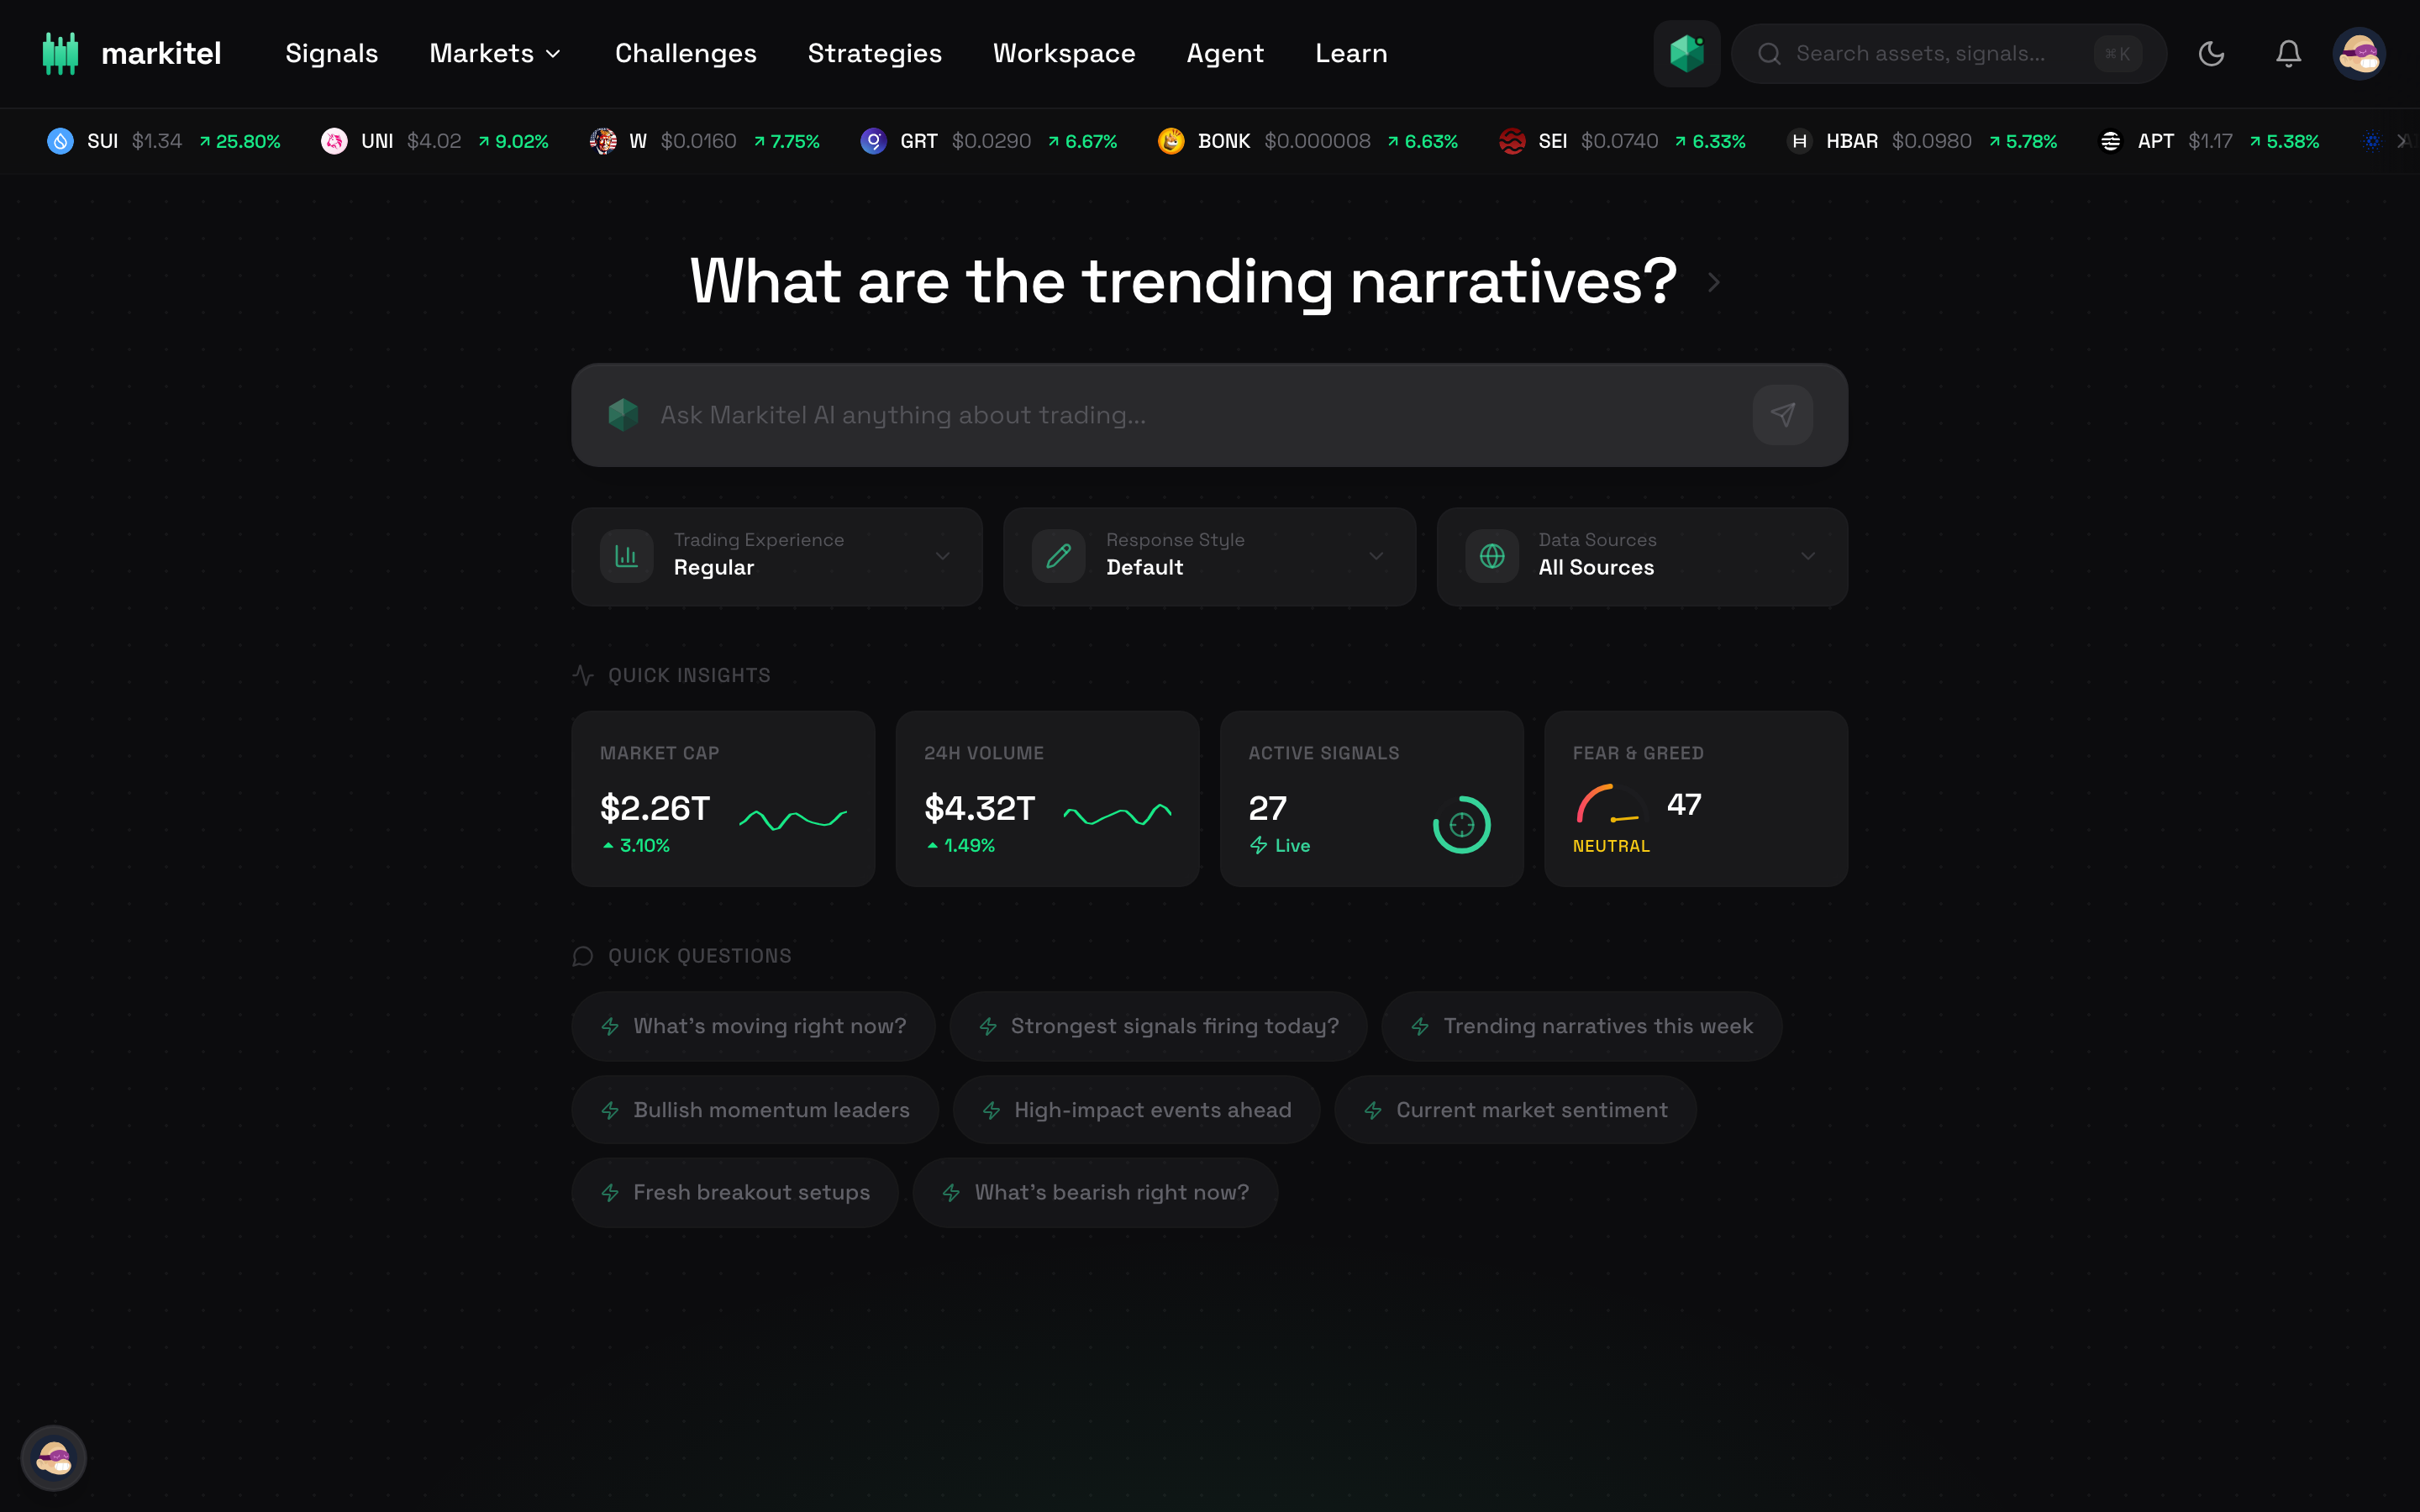The height and width of the screenshot is (1512, 2420).
Task: Choose "Trending narratives this week" chip
Action: coord(1582,1027)
